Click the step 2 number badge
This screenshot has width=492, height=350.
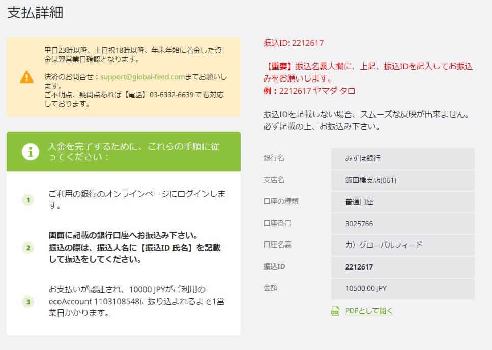pos(28,248)
